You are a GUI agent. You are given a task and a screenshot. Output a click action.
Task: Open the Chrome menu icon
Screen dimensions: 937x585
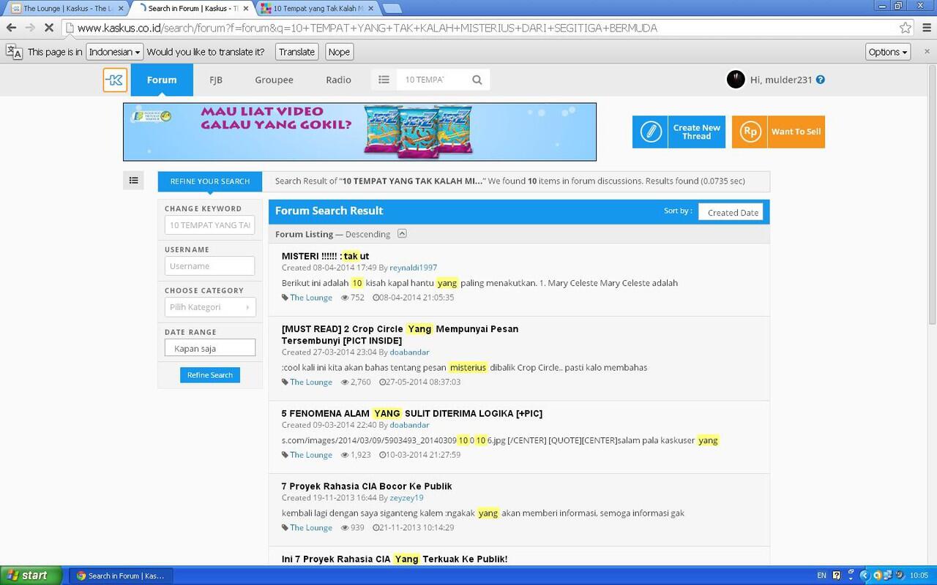pyautogui.click(x=927, y=28)
